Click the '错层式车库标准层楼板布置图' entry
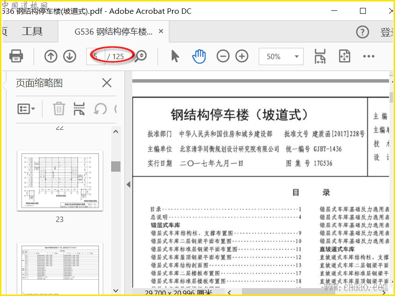Image resolution: width=395 pixels, height=296 pixels. (226, 281)
